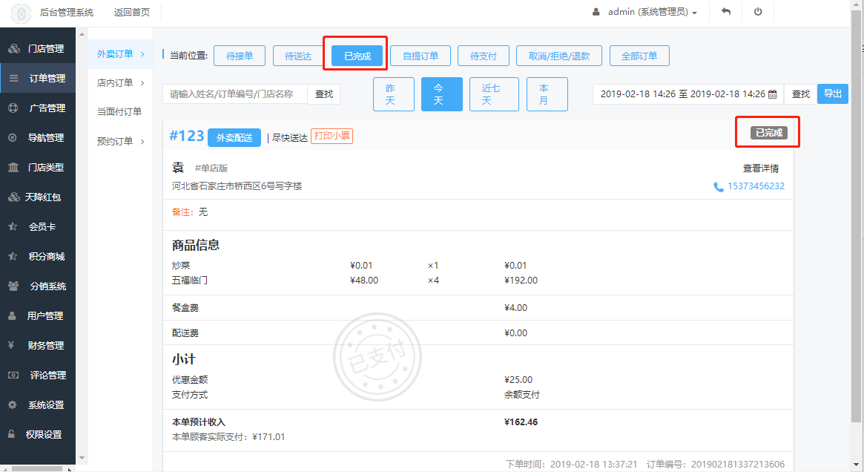This screenshot has height=472, width=864.
Task: Click the 天降红包 sidebar icon
Action: pyautogui.click(x=14, y=197)
